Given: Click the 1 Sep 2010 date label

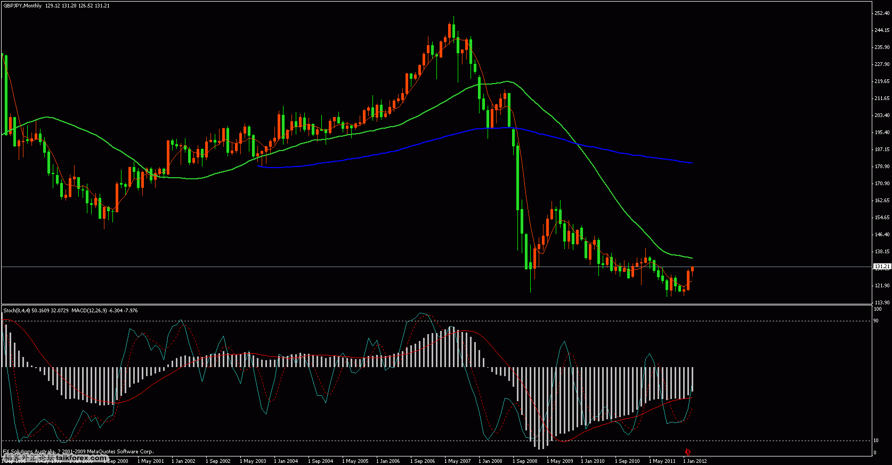Looking at the screenshot, I should [x=627, y=461].
